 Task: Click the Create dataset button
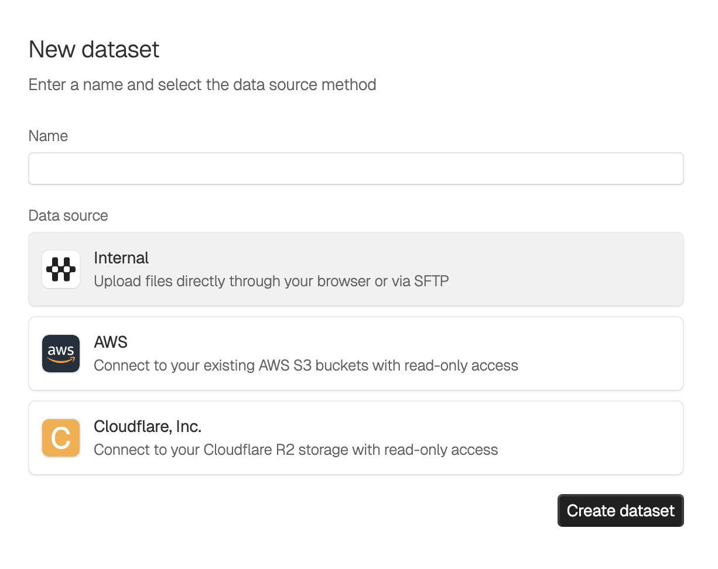pyautogui.click(x=620, y=510)
